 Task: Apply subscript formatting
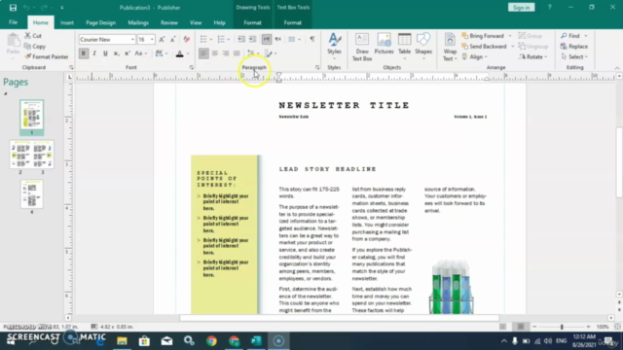pyautogui.click(x=116, y=53)
